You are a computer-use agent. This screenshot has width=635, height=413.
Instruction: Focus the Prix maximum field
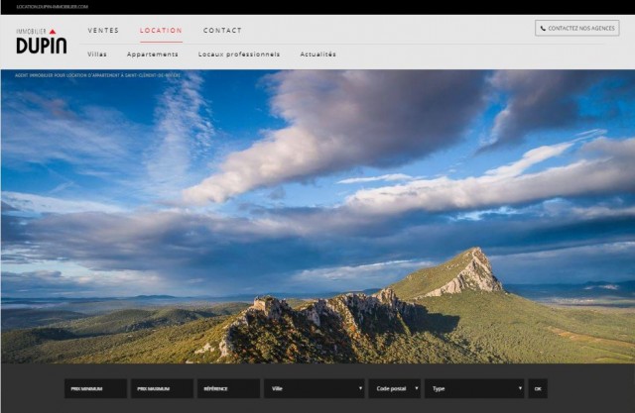coord(162,388)
